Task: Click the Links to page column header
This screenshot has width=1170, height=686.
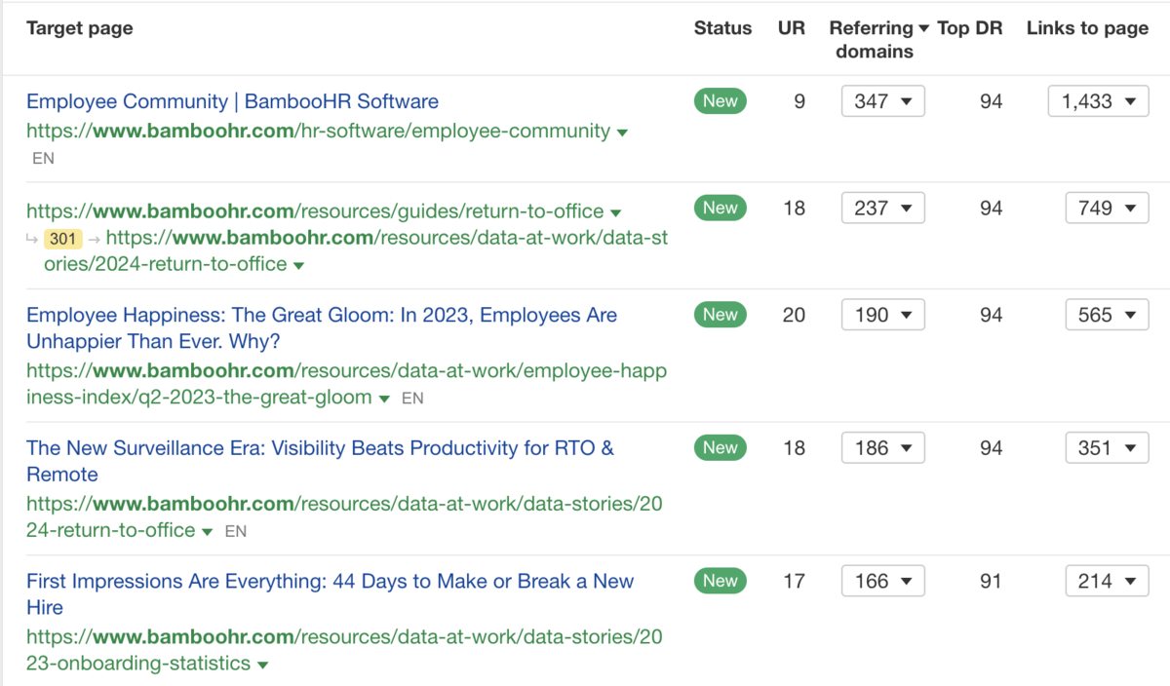Action: [1087, 28]
